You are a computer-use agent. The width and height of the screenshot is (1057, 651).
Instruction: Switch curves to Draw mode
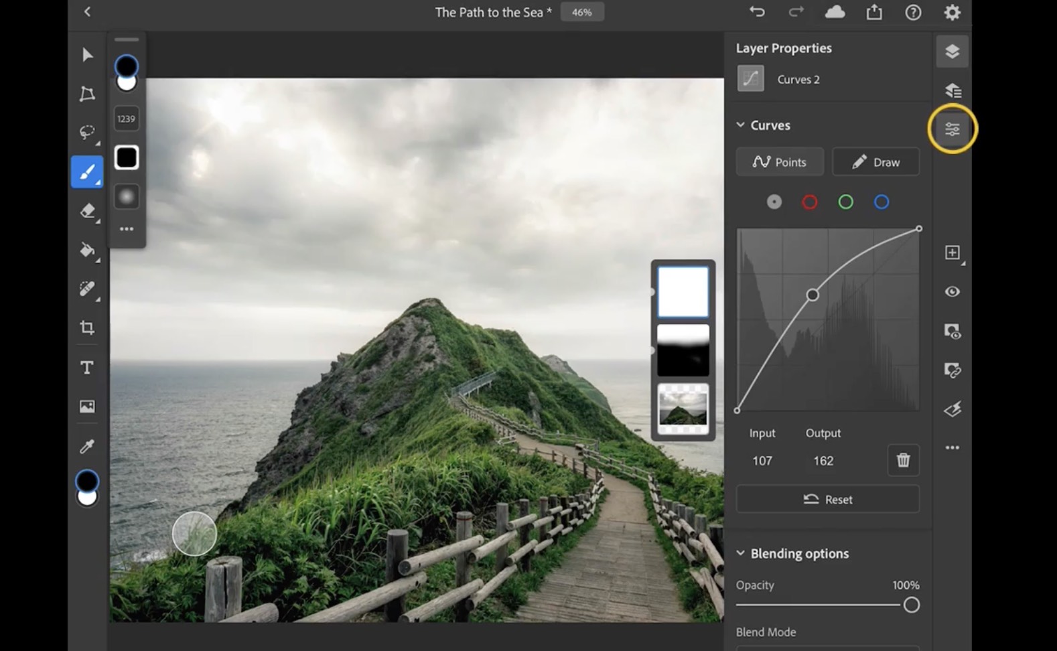(x=875, y=162)
